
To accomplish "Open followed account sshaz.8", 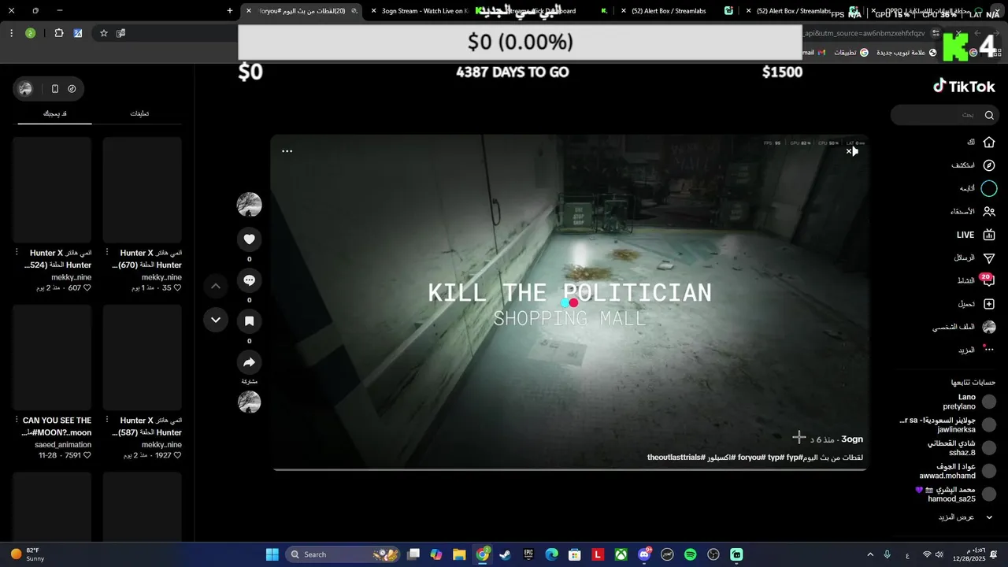I will click(961, 448).
